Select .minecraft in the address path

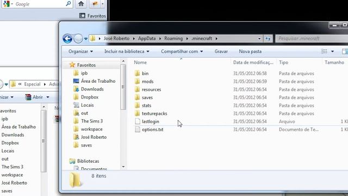pyautogui.click(x=202, y=39)
